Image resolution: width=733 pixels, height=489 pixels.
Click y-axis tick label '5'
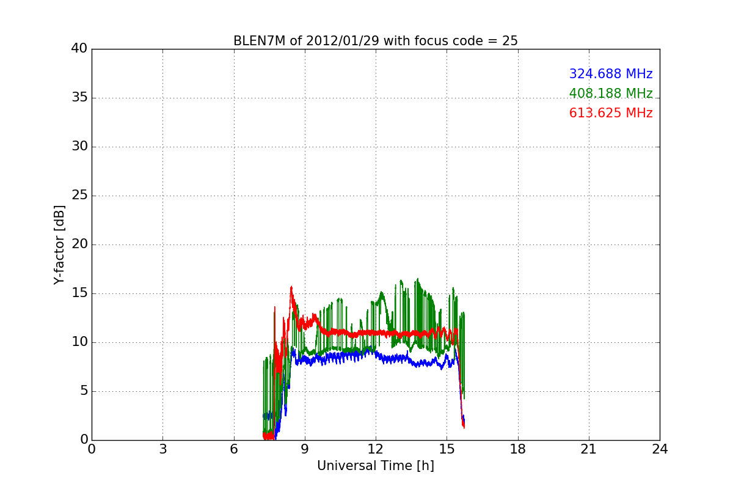[x=84, y=391]
